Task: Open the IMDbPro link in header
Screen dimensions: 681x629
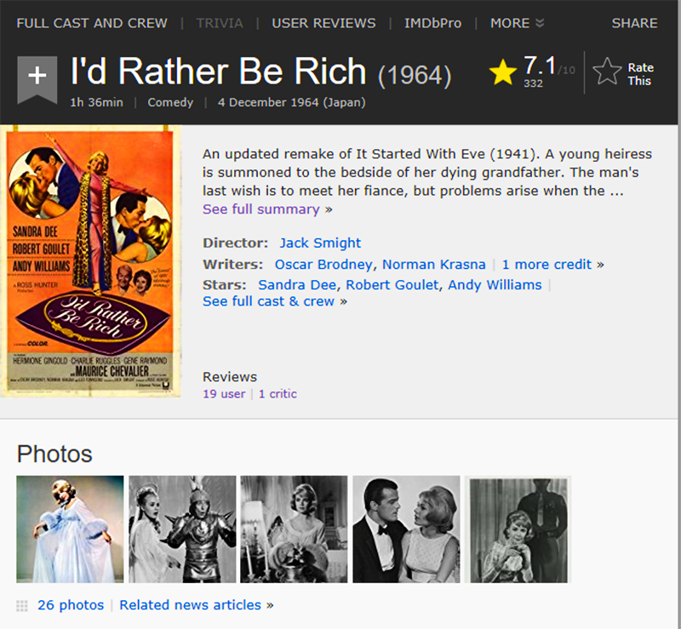Action: point(432,23)
